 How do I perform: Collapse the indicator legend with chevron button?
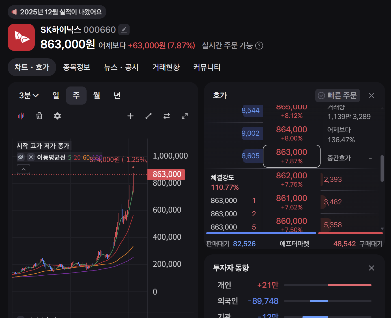tap(23, 169)
